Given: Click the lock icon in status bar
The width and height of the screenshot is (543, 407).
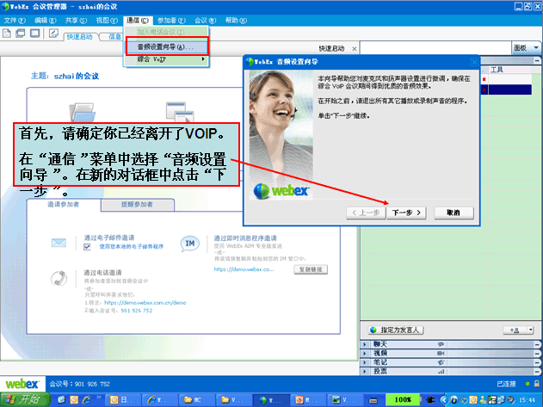Looking at the screenshot, I should coord(536,384).
